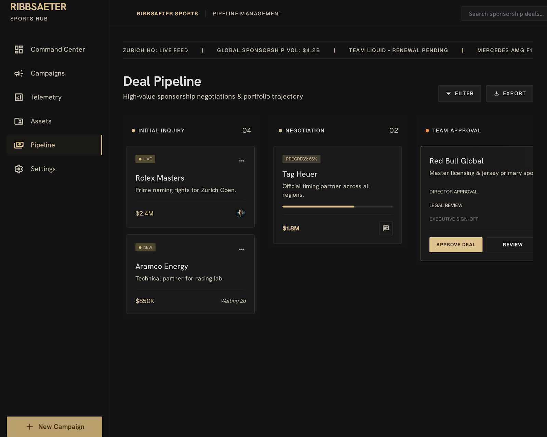This screenshot has height=437, width=547.
Task: Click the Zurich HQ: Live Feed ticker item
Action: coord(156,51)
